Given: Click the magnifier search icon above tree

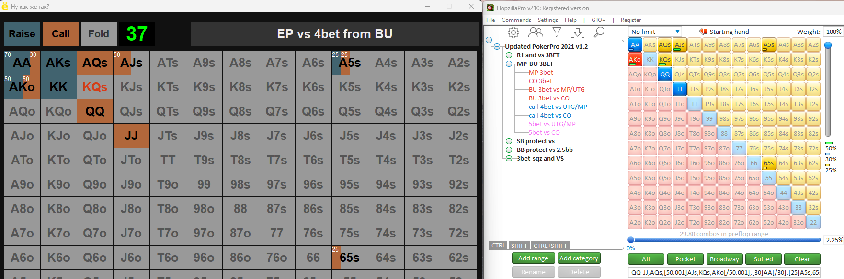Looking at the screenshot, I should 599,32.
